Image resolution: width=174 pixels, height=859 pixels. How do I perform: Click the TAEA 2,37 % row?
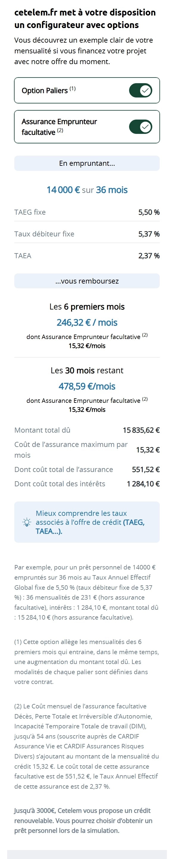coord(87,256)
